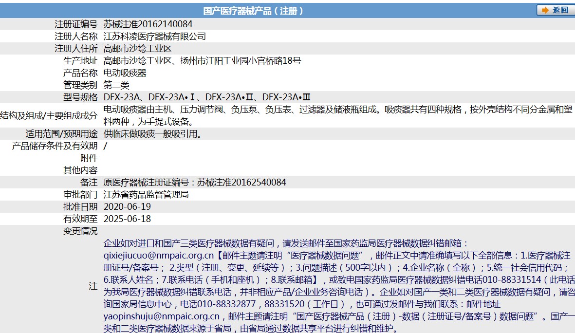Select management class 第二类
This screenshot has height=333, width=575.
[116, 85]
